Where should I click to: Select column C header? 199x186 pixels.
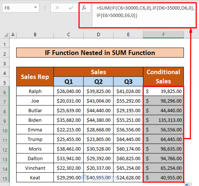(x=68, y=35)
